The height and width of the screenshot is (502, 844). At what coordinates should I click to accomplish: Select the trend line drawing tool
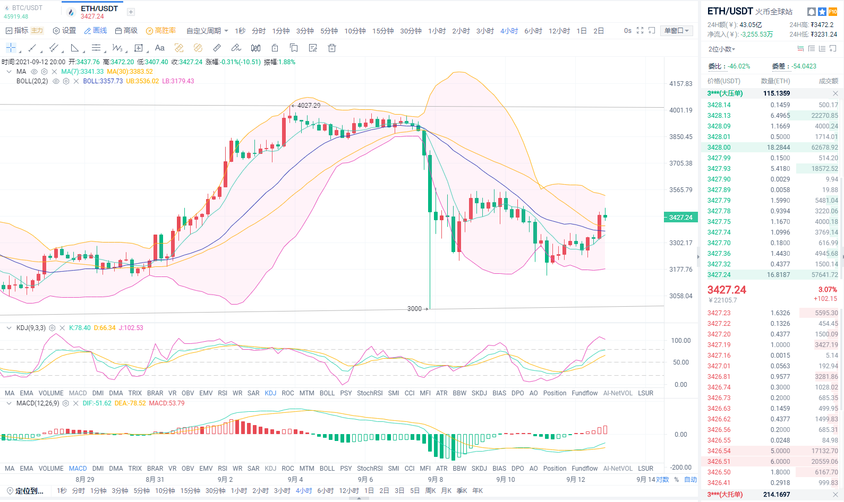point(32,48)
